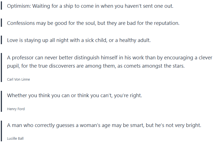223x143 pixels.
Task: Select the "Whether you think you can" quote
Action: coord(74,95)
